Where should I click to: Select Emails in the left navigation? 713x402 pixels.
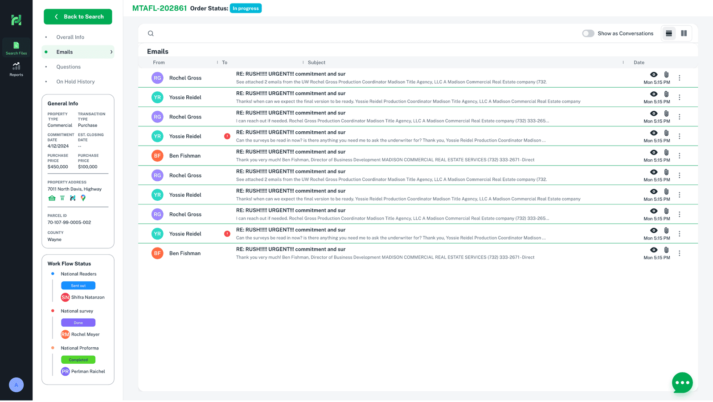tap(78, 52)
